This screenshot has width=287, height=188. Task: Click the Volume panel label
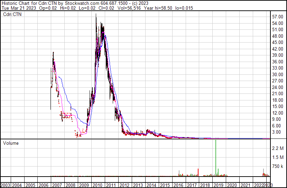pyautogui.click(x=11, y=143)
